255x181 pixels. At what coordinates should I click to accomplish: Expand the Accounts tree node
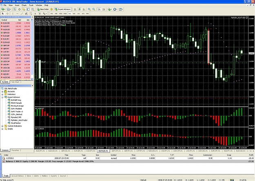(2, 91)
